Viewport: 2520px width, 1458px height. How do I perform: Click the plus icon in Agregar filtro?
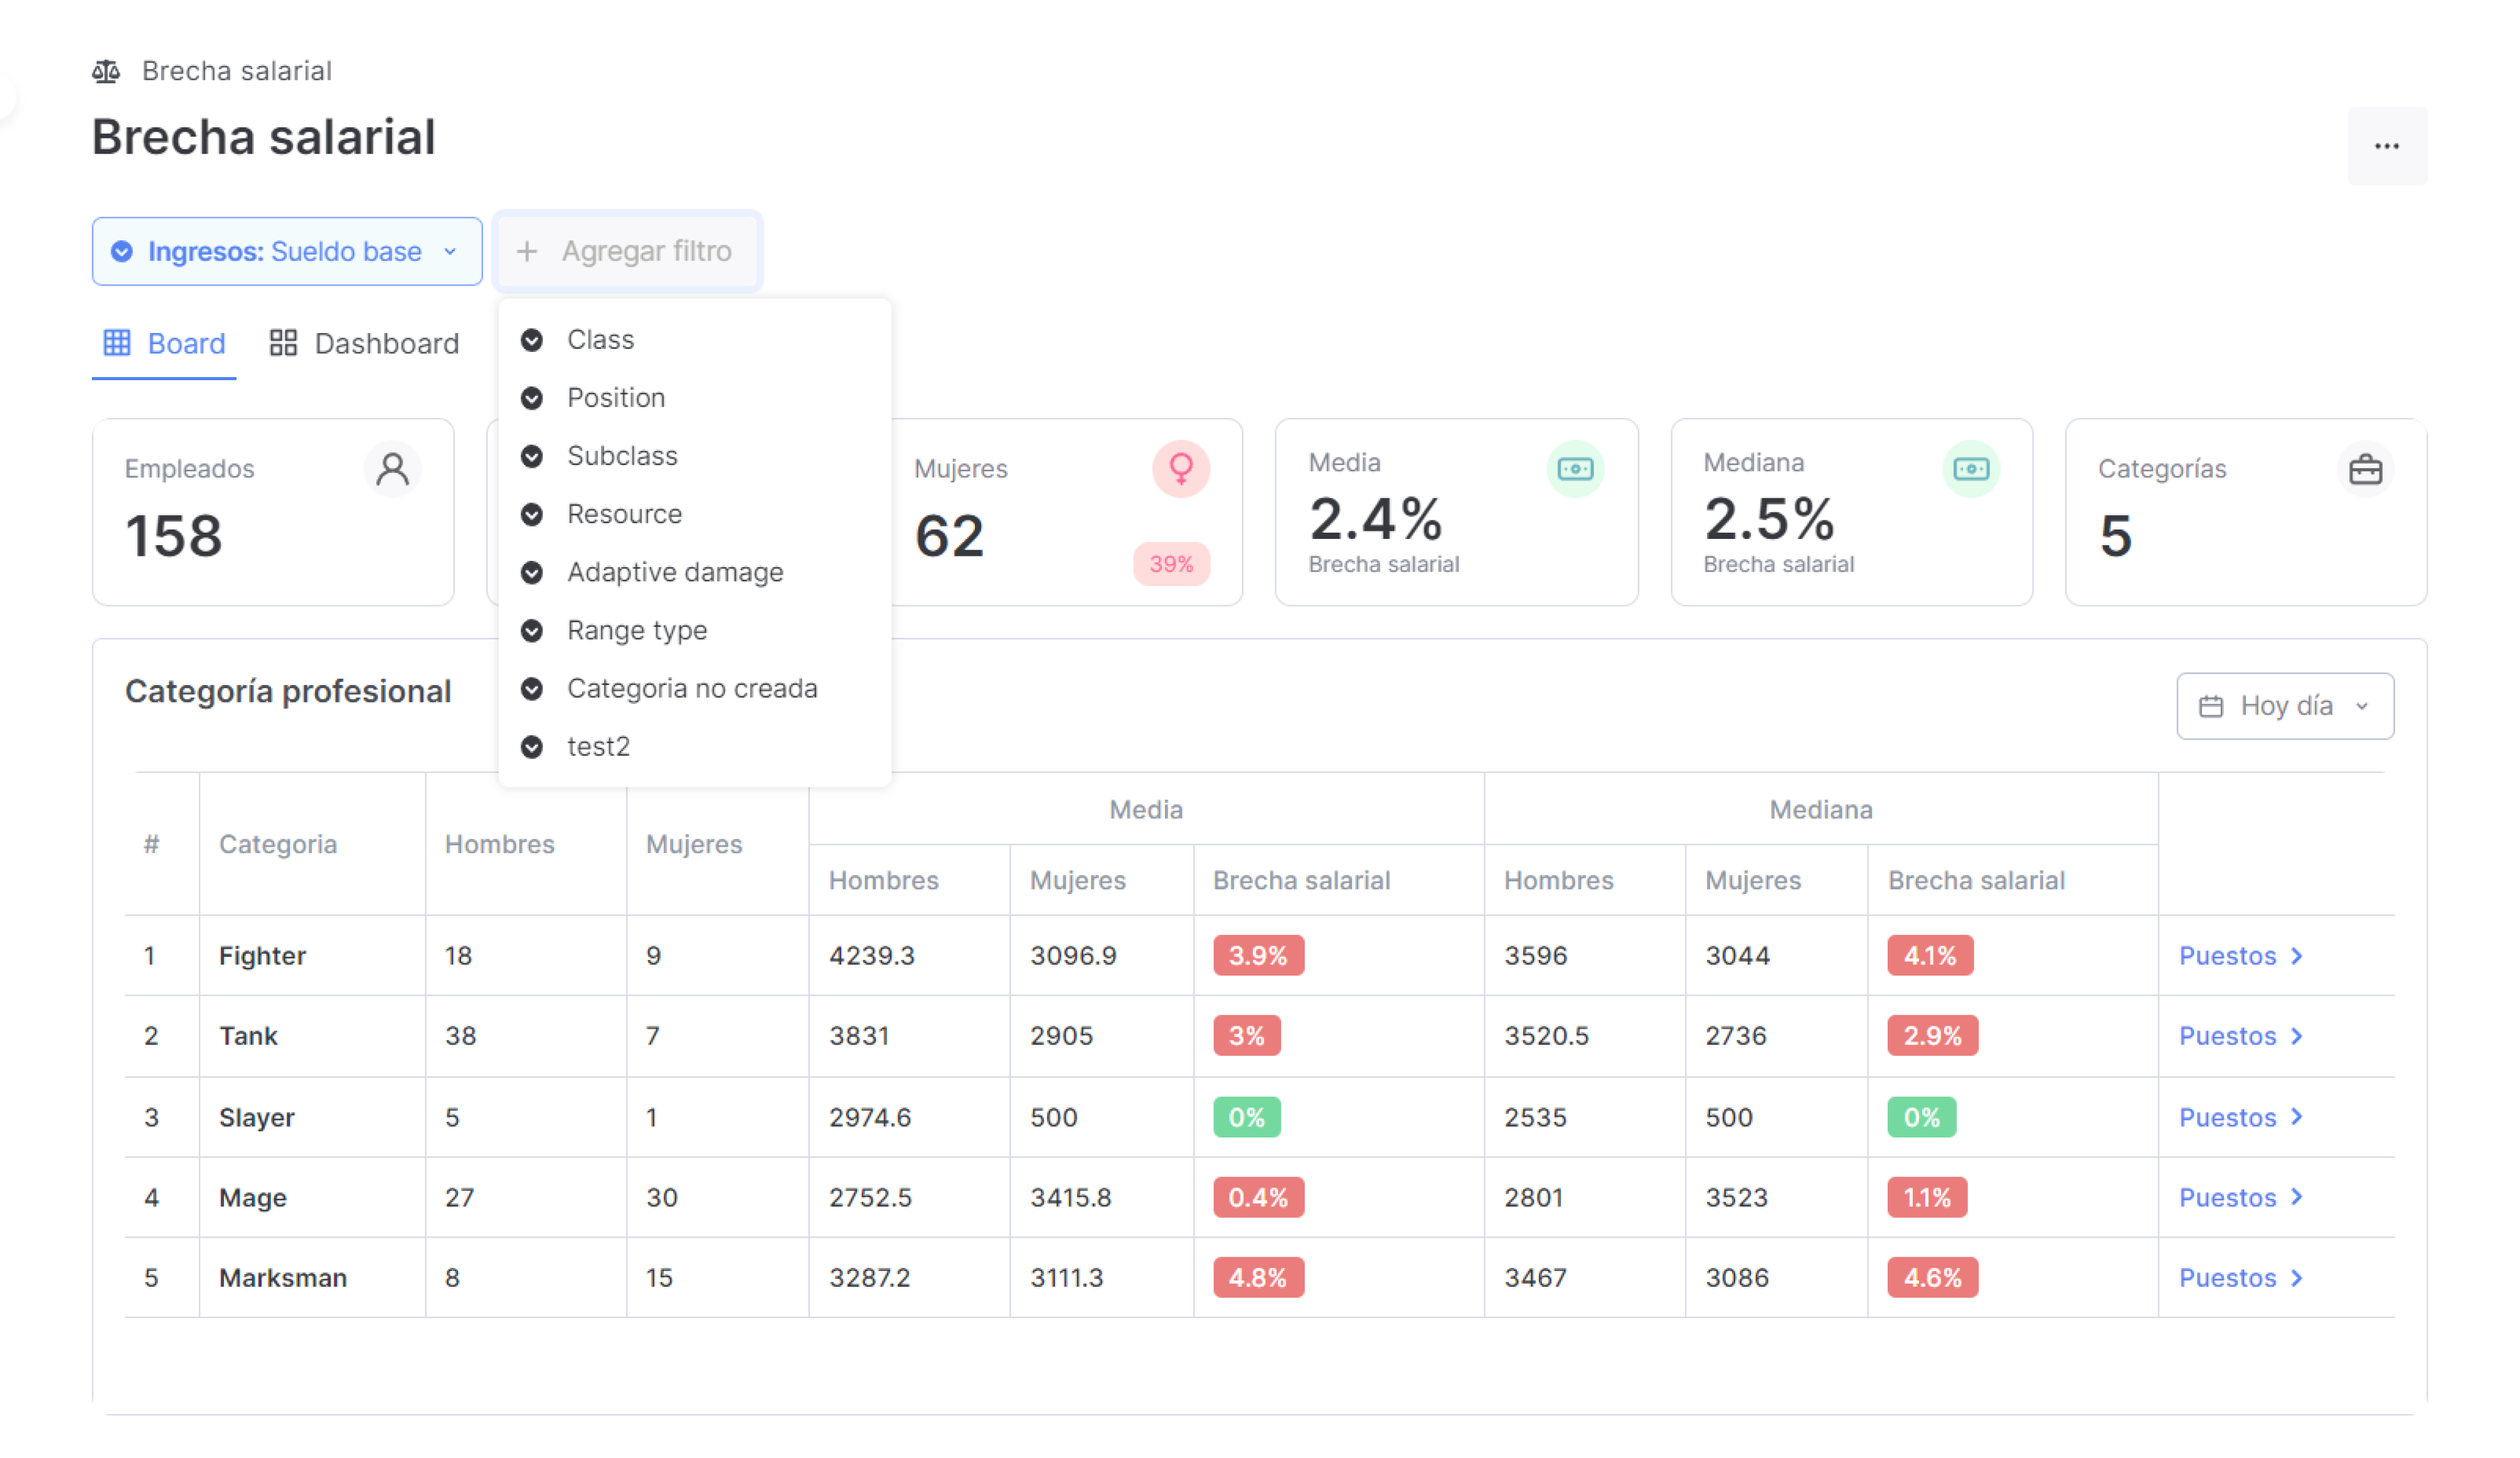pos(527,251)
